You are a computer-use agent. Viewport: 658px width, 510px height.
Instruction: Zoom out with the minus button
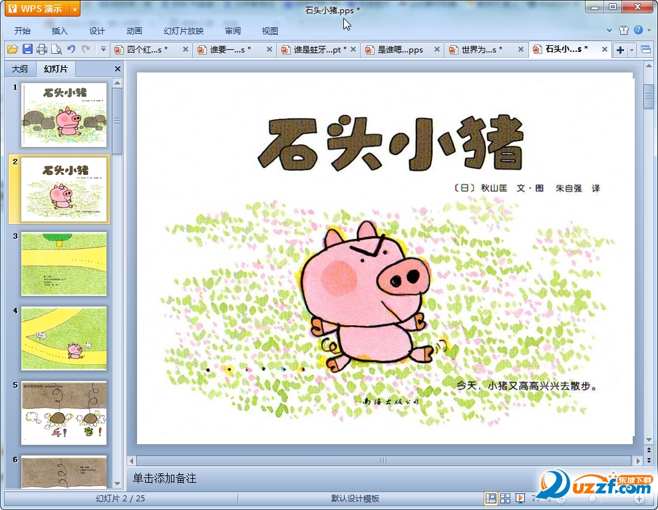pyautogui.click(x=561, y=499)
